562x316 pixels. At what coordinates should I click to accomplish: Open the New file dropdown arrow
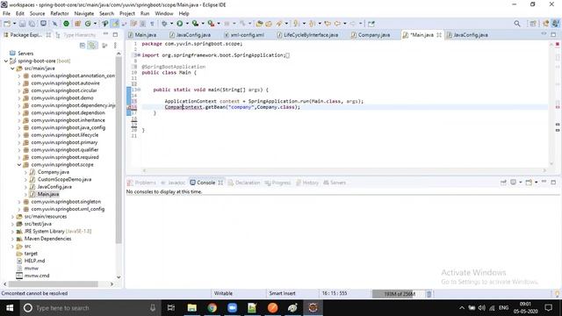tap(14, 24)
